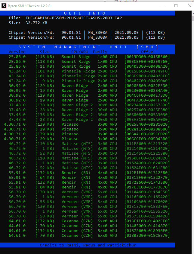Viewport: 194px width, 254px height.
Task: Click offset [00234B00-00257330]
Action: [x=147, y=105]
